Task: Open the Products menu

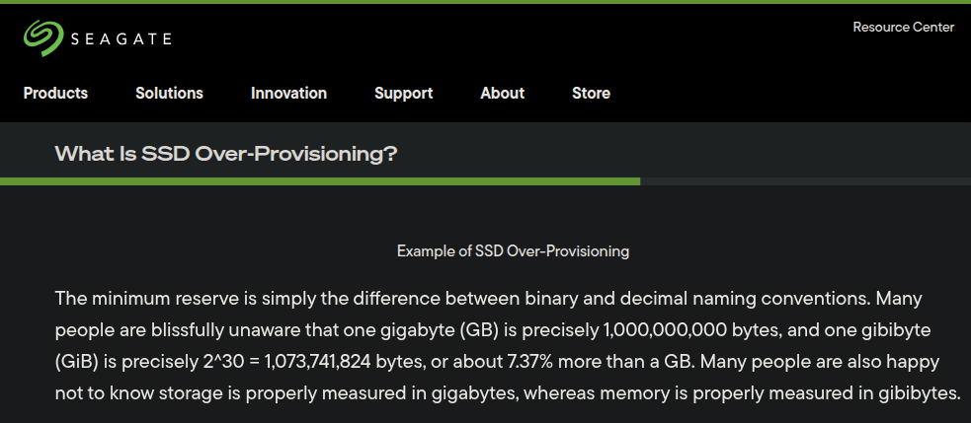Action: (55, 94)
